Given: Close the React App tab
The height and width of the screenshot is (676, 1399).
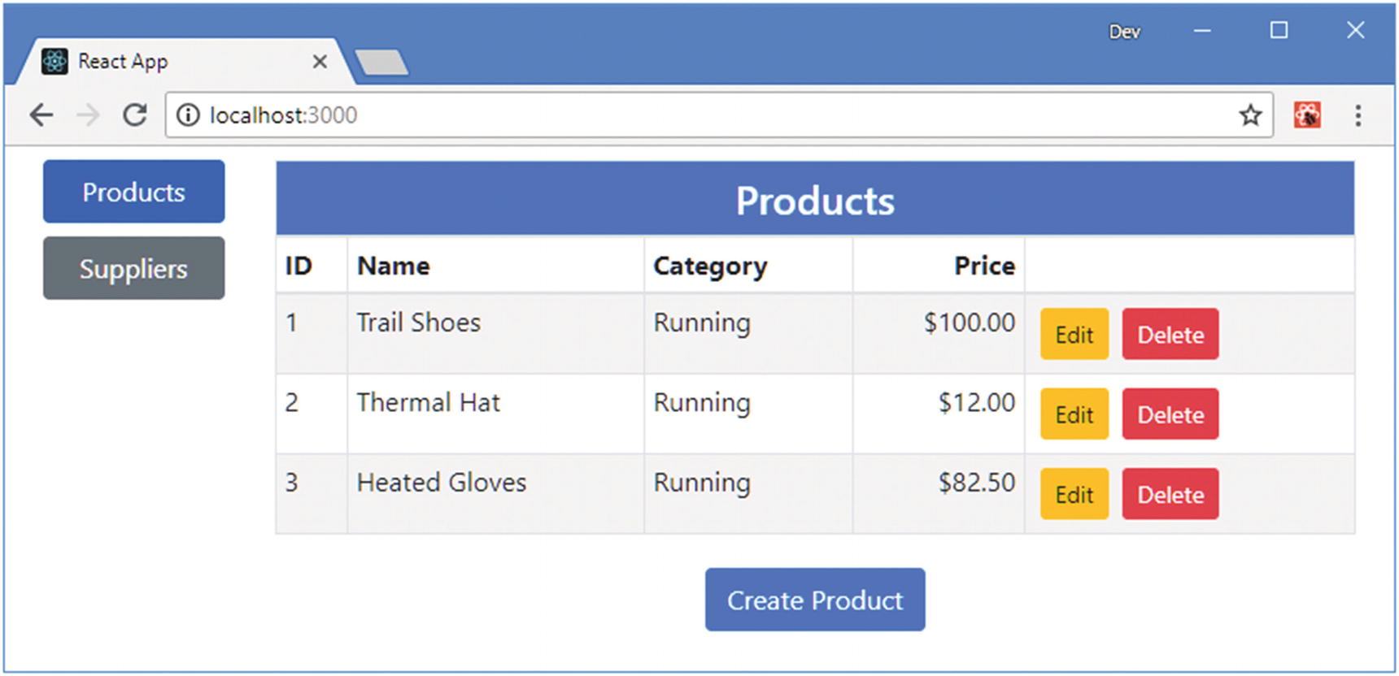Looking at the screenshot, I should 320,62.
